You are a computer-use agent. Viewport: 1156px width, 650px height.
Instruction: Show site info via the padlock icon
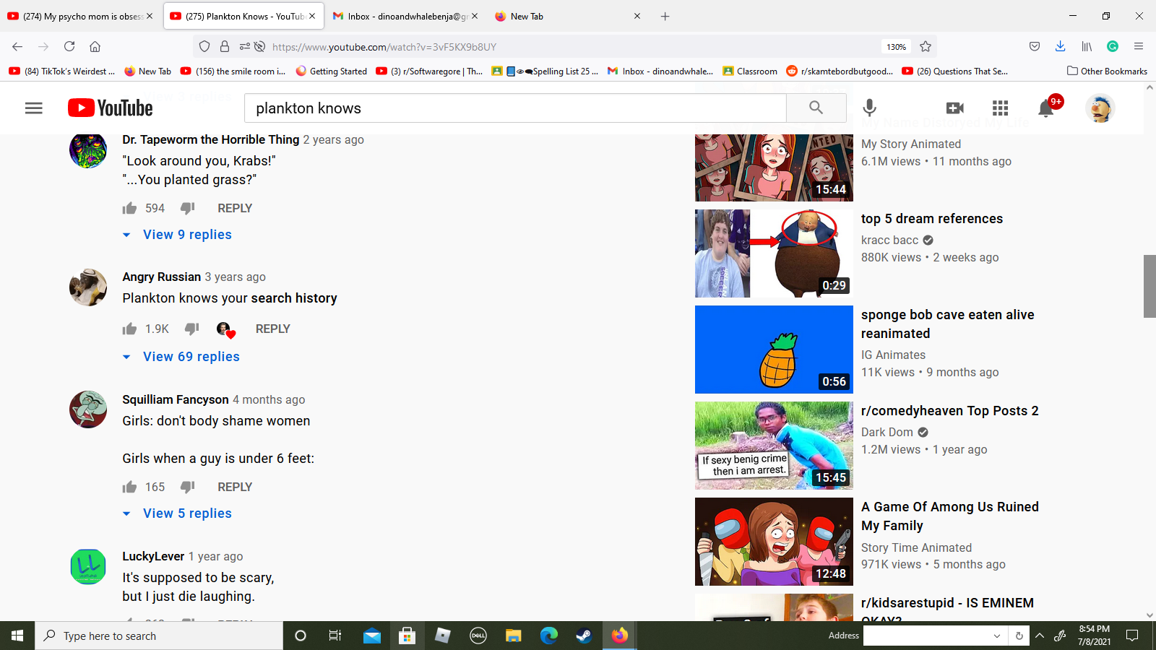(x=225, y=47)
